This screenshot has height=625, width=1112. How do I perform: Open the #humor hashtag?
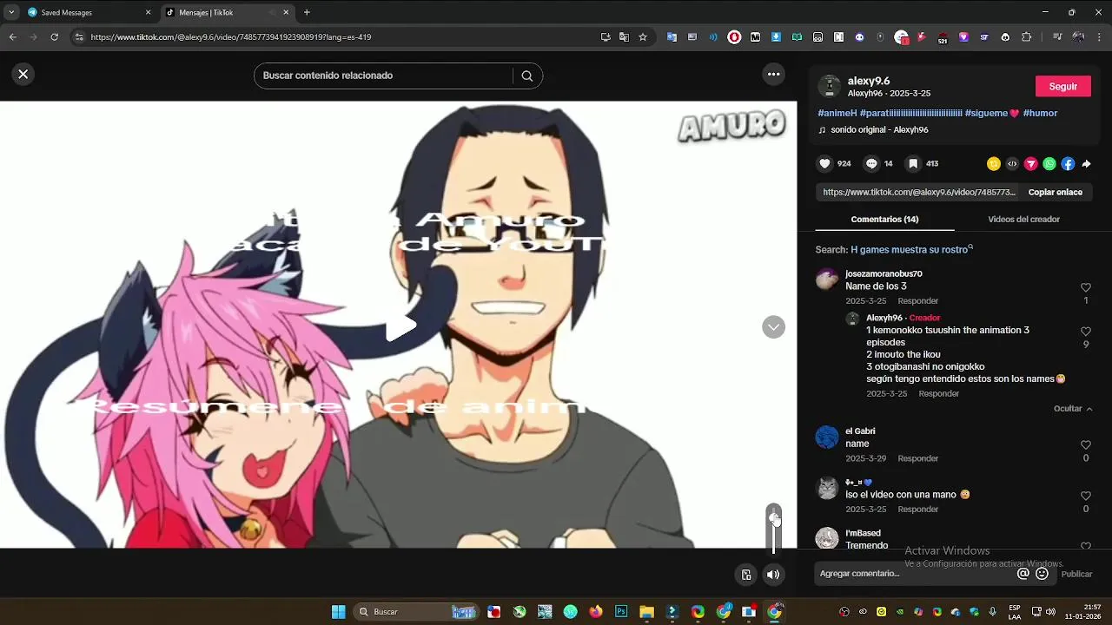point(1040,113)
